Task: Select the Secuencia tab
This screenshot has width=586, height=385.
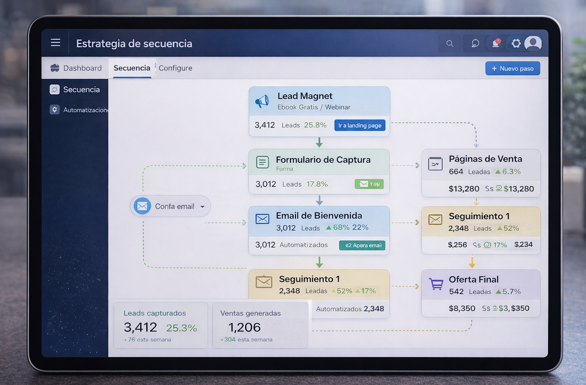Action: 132,68
